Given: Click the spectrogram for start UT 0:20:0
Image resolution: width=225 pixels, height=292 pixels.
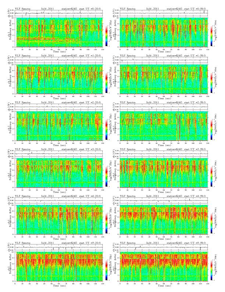Looking at the screenshot, I should (59, 32).
